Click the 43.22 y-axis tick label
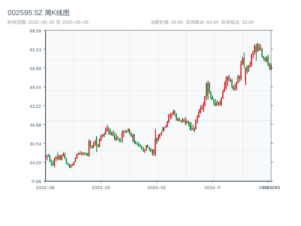Screen dimensions: 301x226 click(x=35, y=106)
